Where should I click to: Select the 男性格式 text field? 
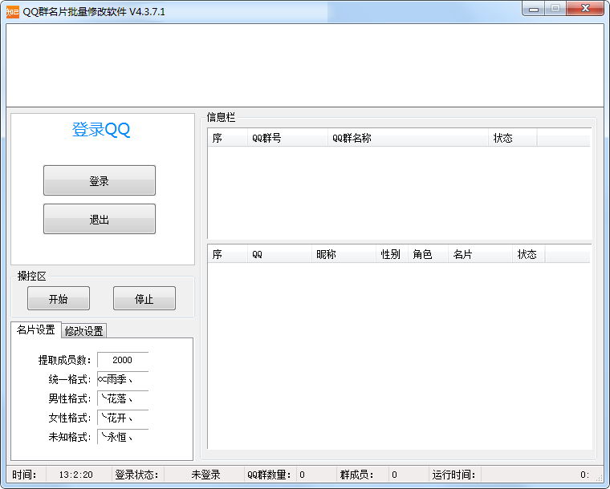(123, 398)
